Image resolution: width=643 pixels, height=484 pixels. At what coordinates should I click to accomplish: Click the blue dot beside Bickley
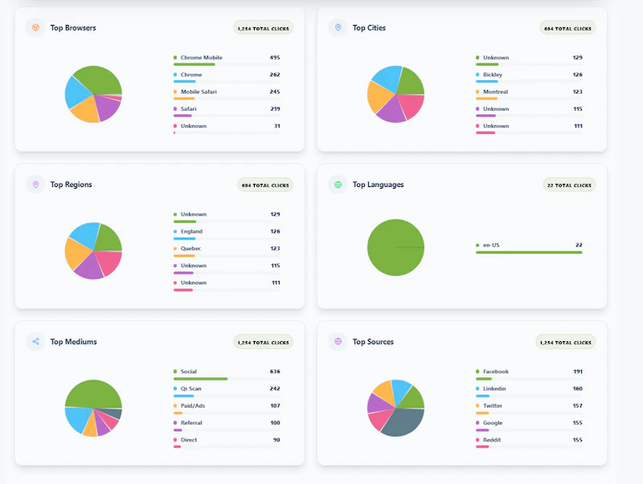pos(477,75)
